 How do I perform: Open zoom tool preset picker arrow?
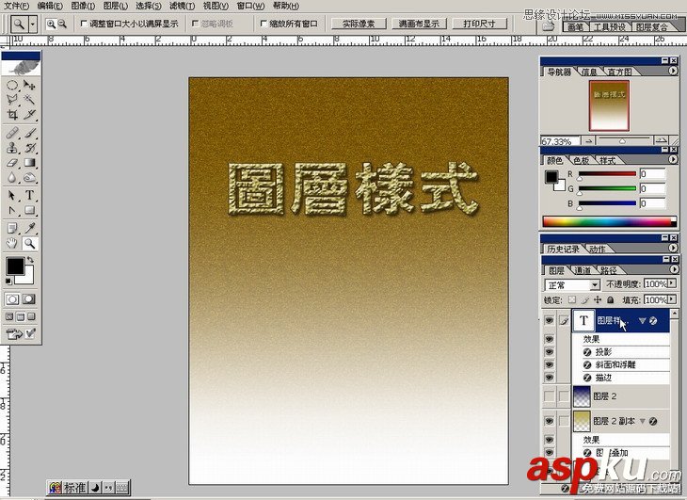click(33, 24)
